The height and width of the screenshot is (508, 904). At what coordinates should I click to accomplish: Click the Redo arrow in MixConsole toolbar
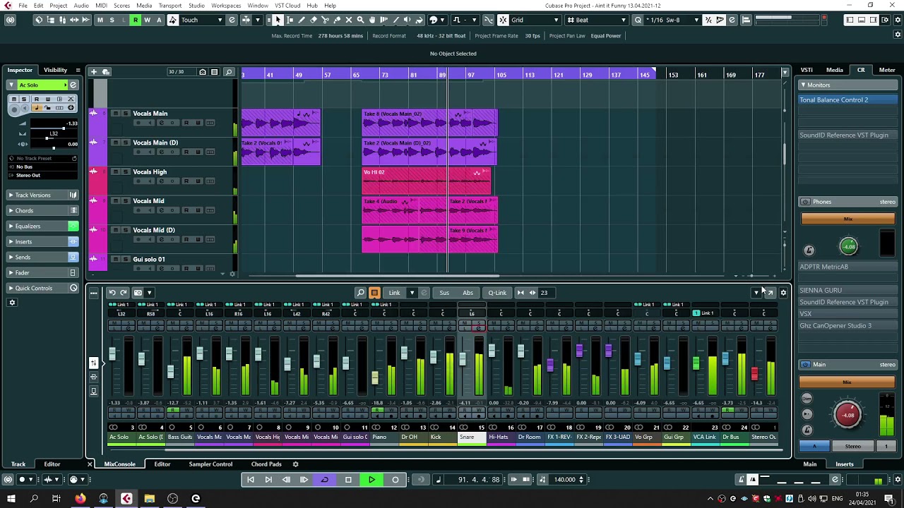coord(123,292)
